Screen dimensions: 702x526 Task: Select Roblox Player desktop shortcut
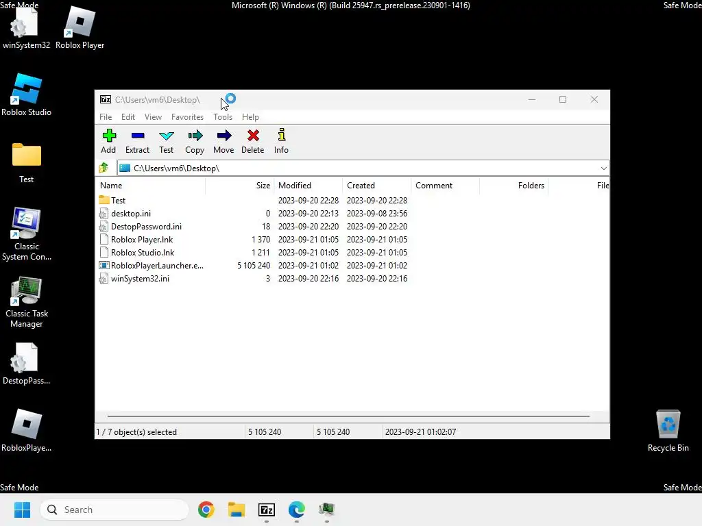coord(80,27)
